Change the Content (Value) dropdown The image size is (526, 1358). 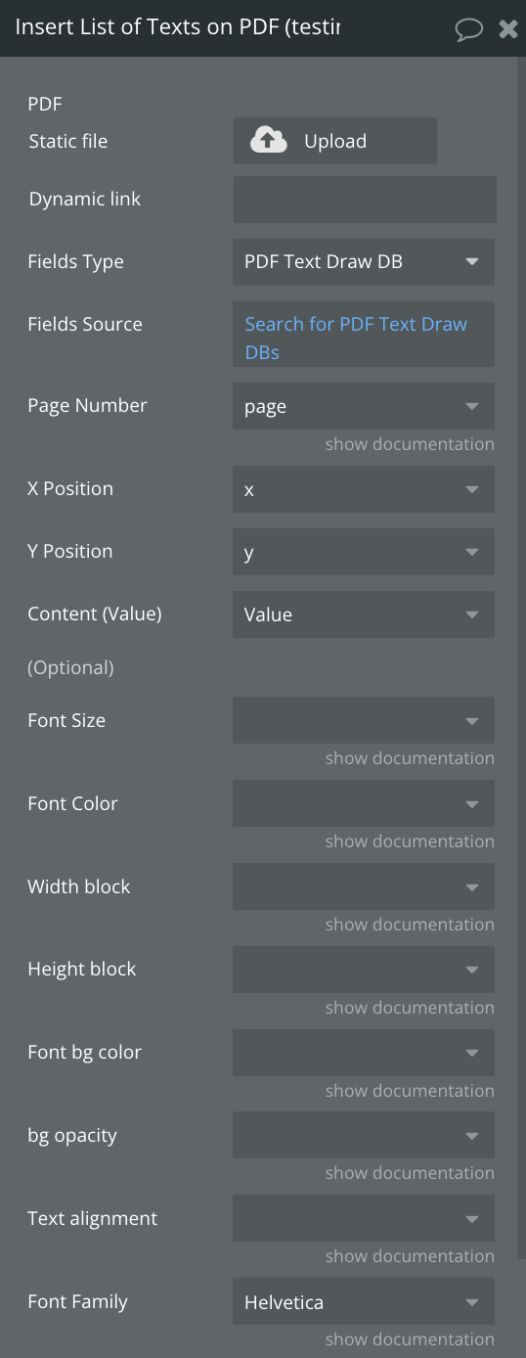(364, 614)
